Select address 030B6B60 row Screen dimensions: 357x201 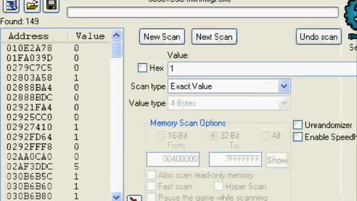point(56,186)
